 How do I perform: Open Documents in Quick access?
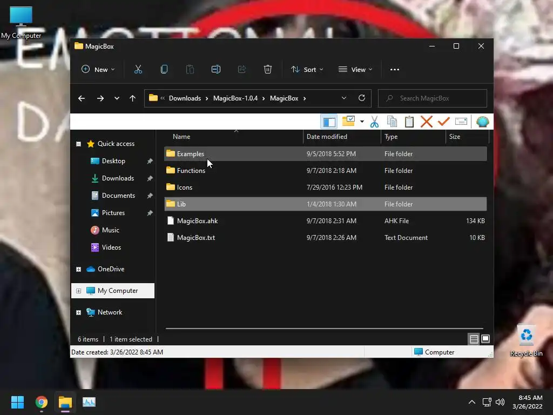point(118,196)
